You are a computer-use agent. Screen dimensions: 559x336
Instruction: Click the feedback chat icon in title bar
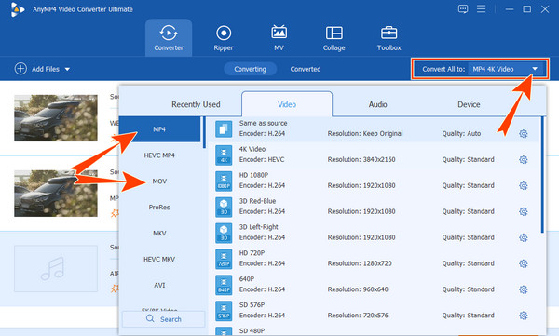pyautogui.click(x=463, y=9)
